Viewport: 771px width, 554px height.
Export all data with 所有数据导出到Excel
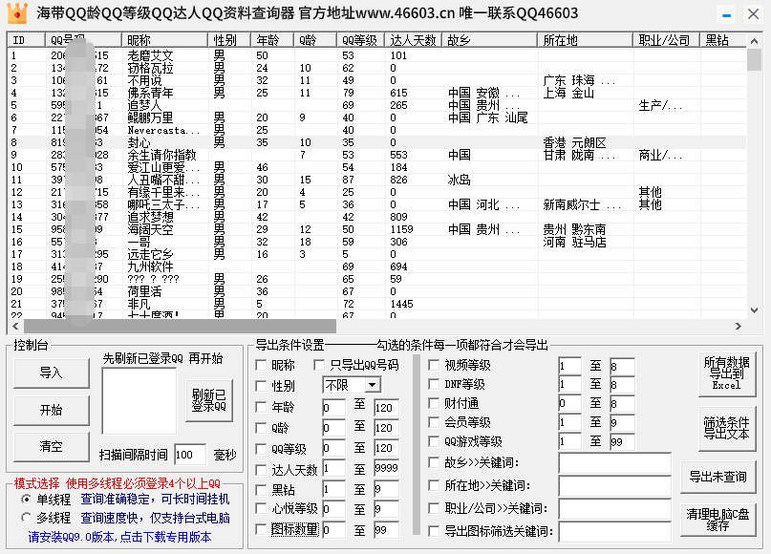tap(726, 373)
